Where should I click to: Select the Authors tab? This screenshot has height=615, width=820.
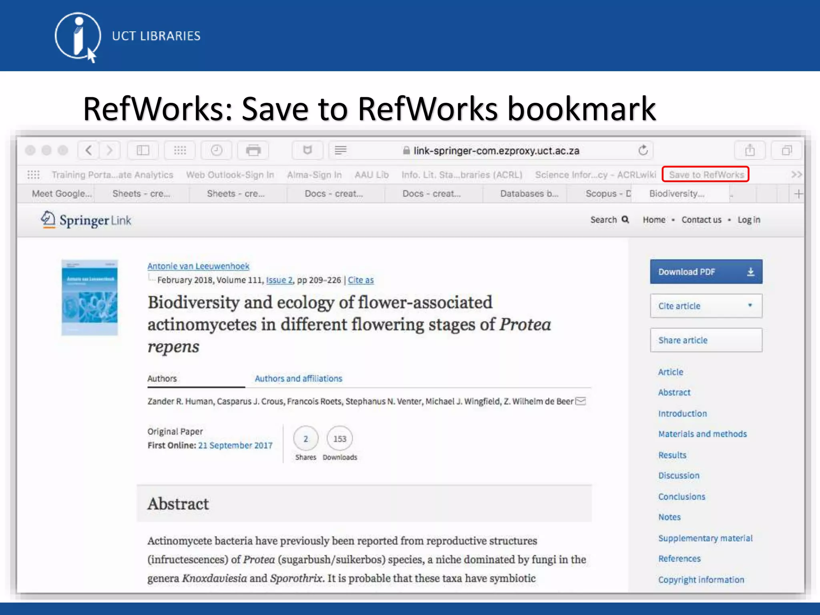tap(162, 378)
